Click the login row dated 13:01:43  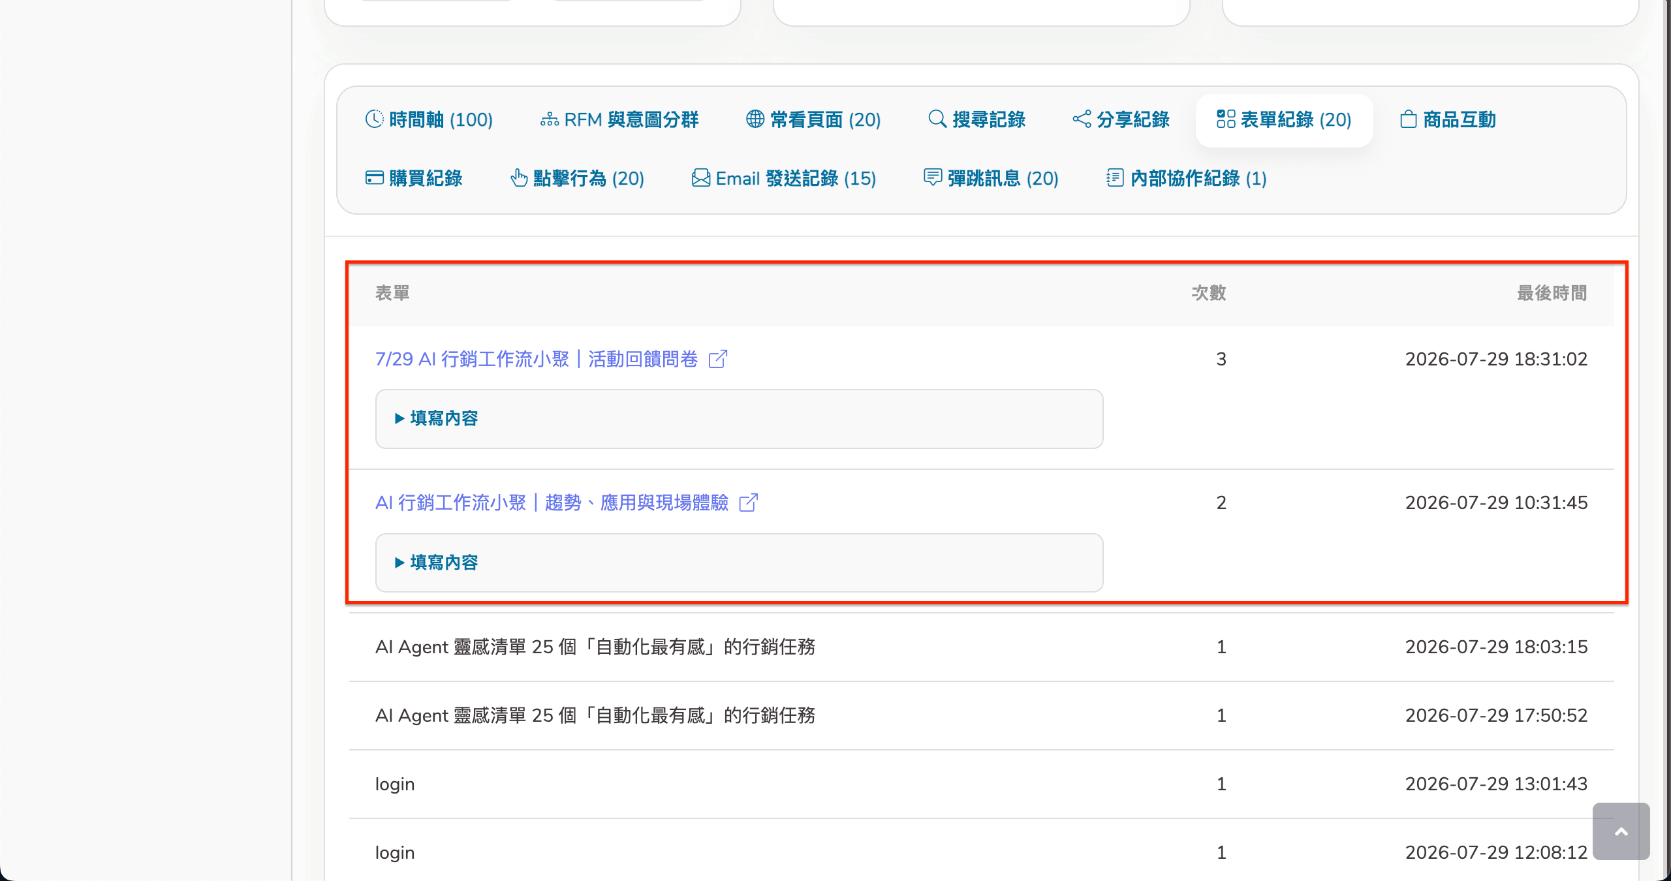click(x=981, y=784)
